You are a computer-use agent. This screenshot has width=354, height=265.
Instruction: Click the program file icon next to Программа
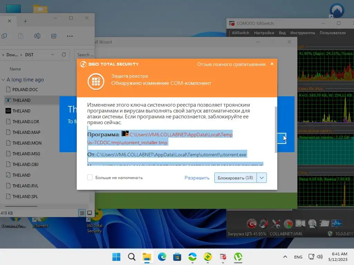[x=125, y=134]
